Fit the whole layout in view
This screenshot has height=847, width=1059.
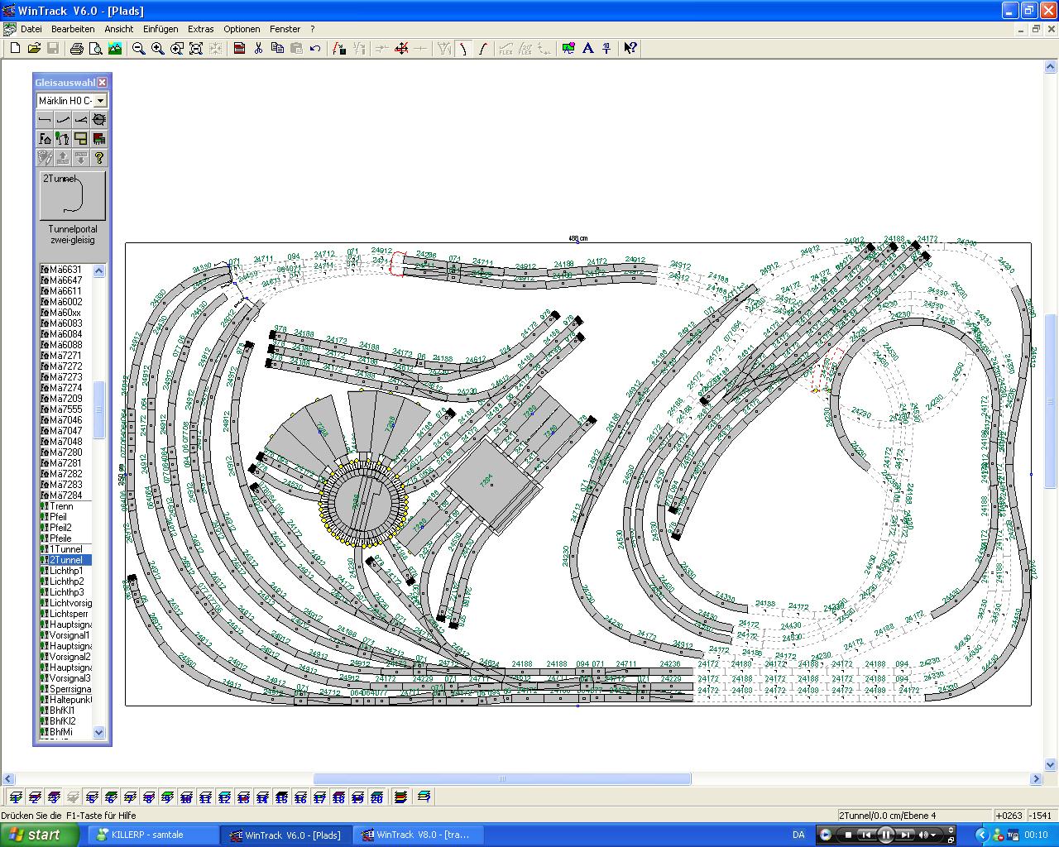pos(196,49)
